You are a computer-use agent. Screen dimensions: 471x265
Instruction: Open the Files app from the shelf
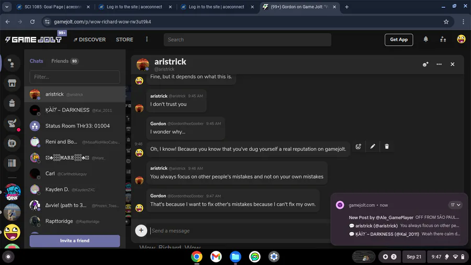coord(235,257)
